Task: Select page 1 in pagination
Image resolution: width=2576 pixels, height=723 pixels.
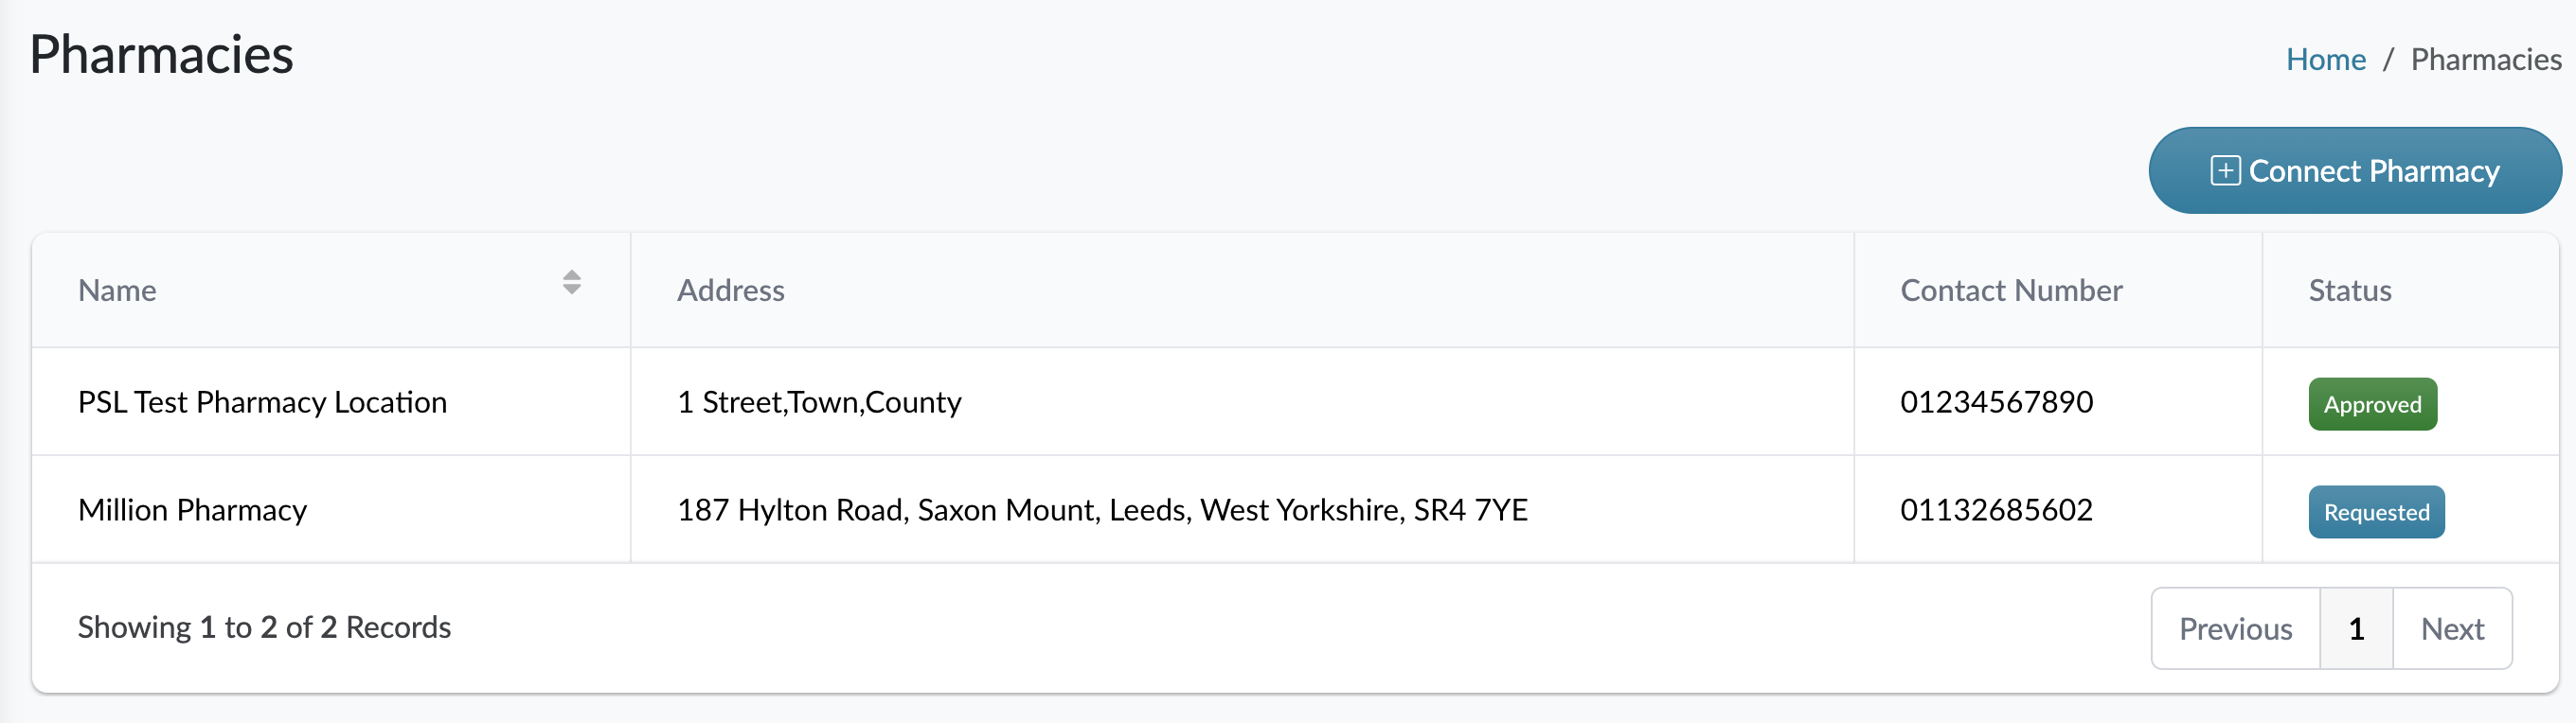Action: click(x=2356, y=628)
